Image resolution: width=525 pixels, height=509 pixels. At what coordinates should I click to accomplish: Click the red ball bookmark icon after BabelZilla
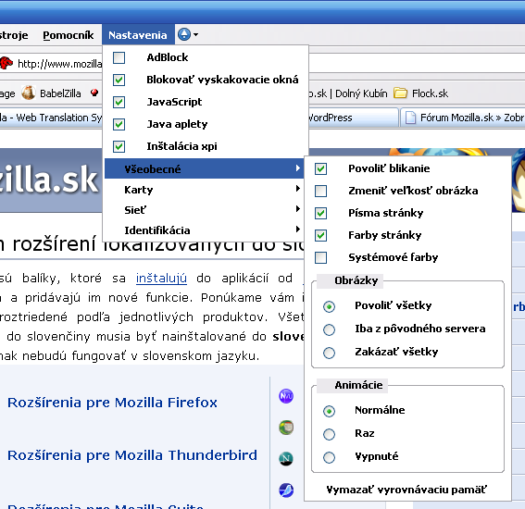[94, 93]
